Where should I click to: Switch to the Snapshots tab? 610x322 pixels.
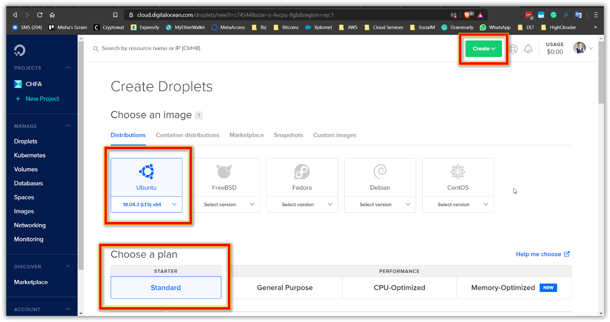pos(288,135)
